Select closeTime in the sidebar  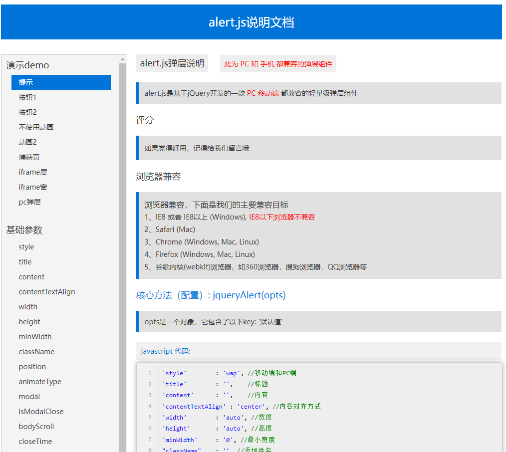35,442
